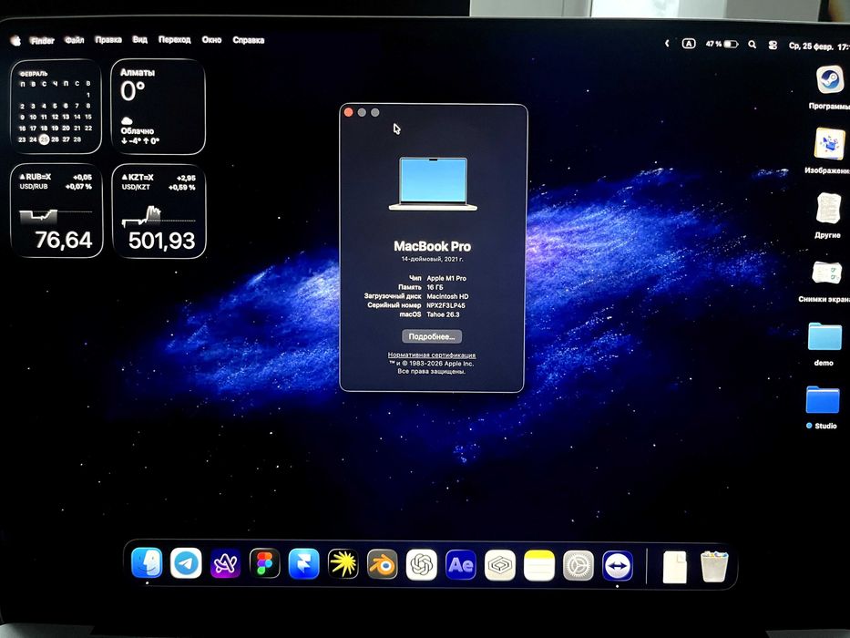Click the 16 ГБ memory value

(435, 287)
